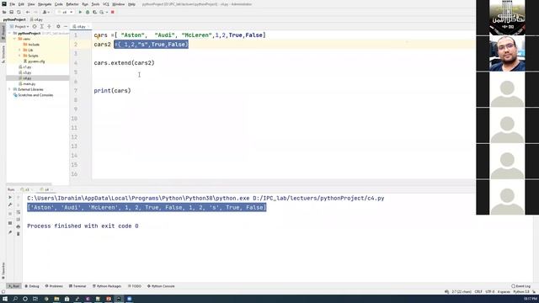Image resolution: width=539 pixels, height=303 pixels.
Task: Select the c4.py editor tab
Action: point(80,26)
